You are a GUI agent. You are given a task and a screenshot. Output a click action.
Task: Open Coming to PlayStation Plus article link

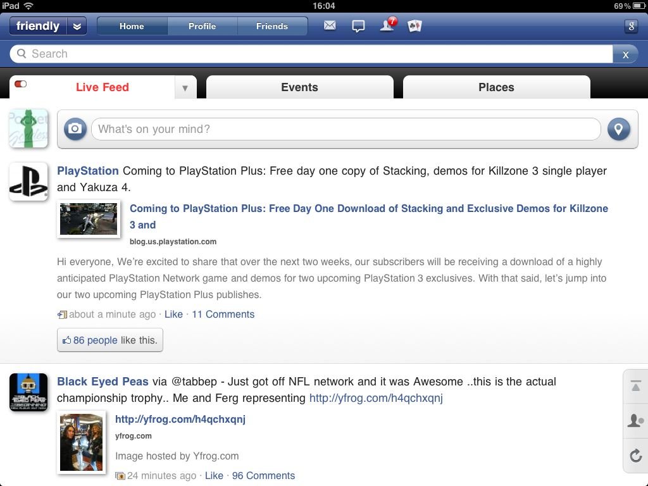(x=369, y=216)
